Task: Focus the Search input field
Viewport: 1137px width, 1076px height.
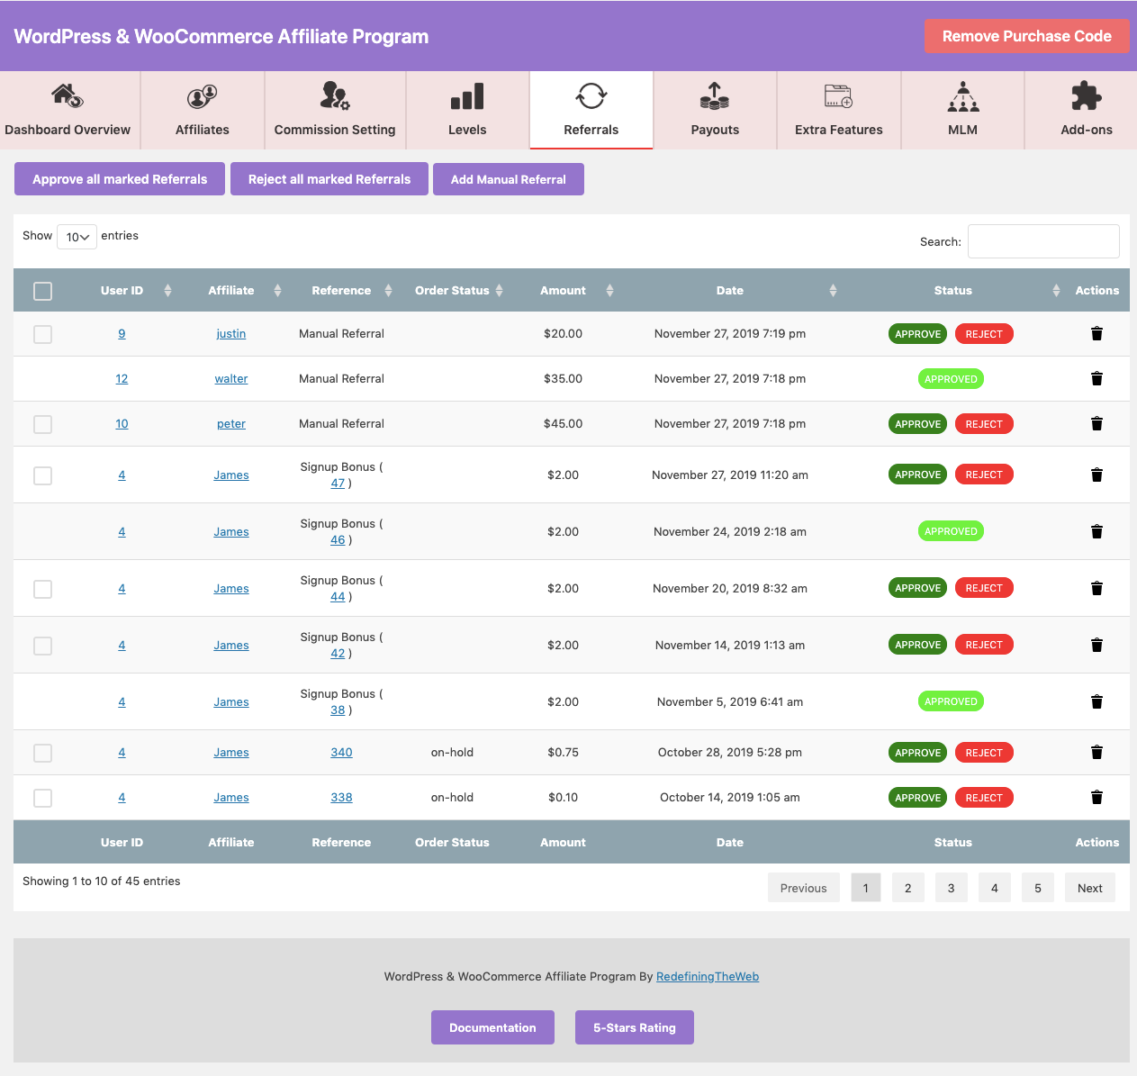Action: pyautogui.click(x=1043, y=241)
